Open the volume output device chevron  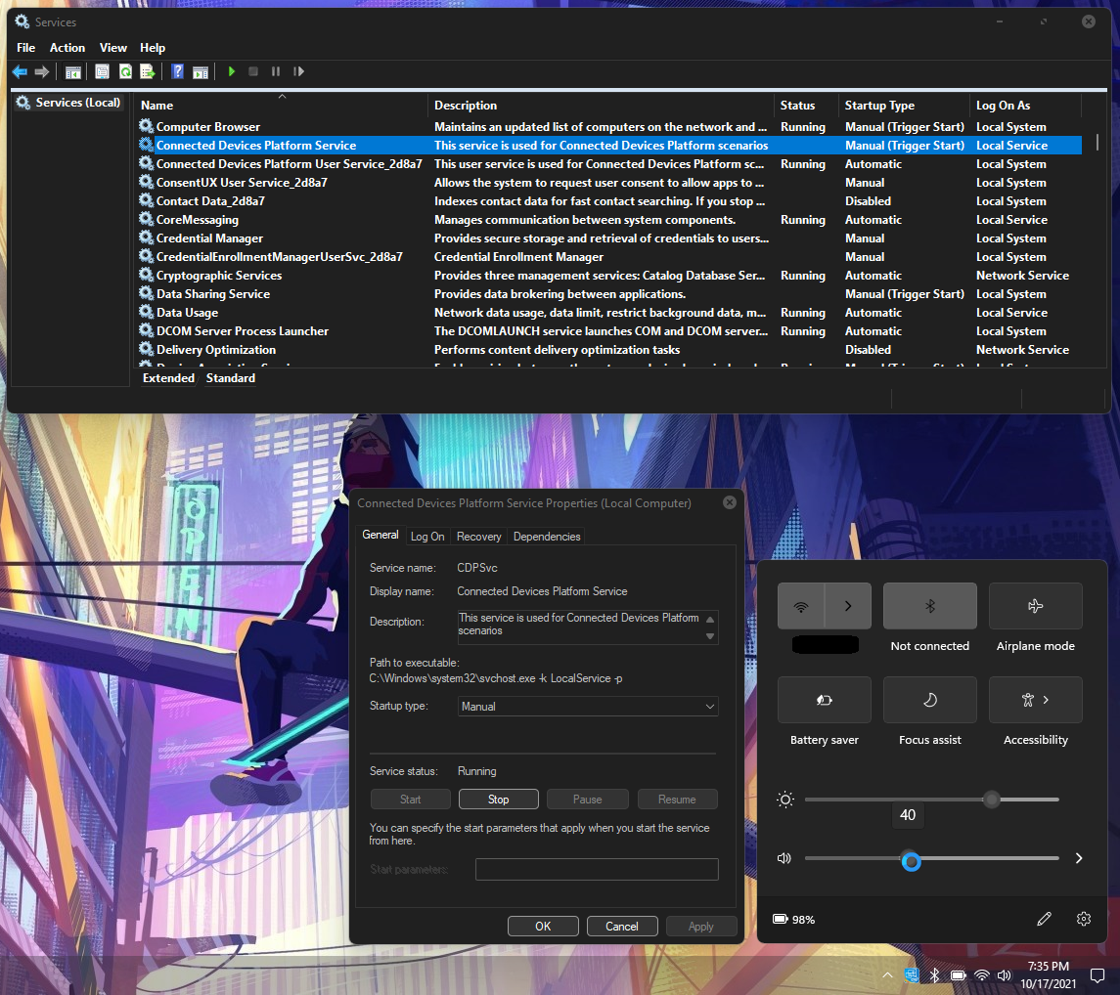[x=1079, y=858]
